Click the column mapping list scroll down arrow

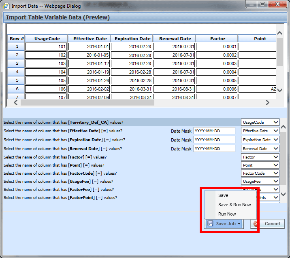[x=283, y=194]
